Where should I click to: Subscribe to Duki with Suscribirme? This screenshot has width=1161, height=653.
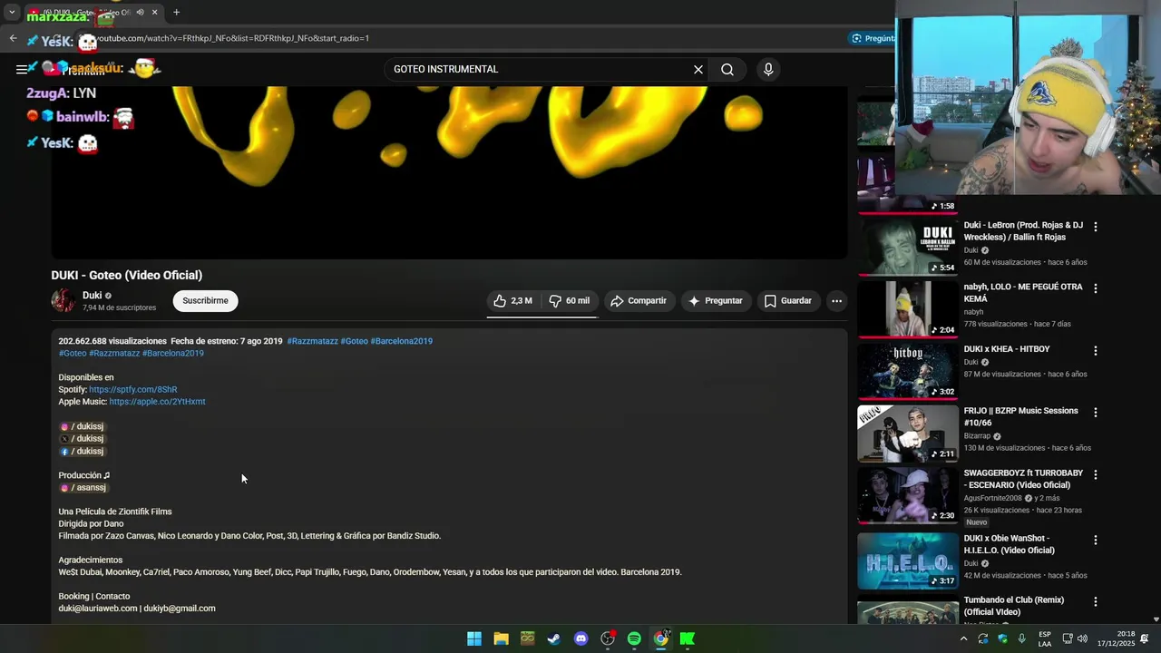pyautogui.click(x=205, y=300)
